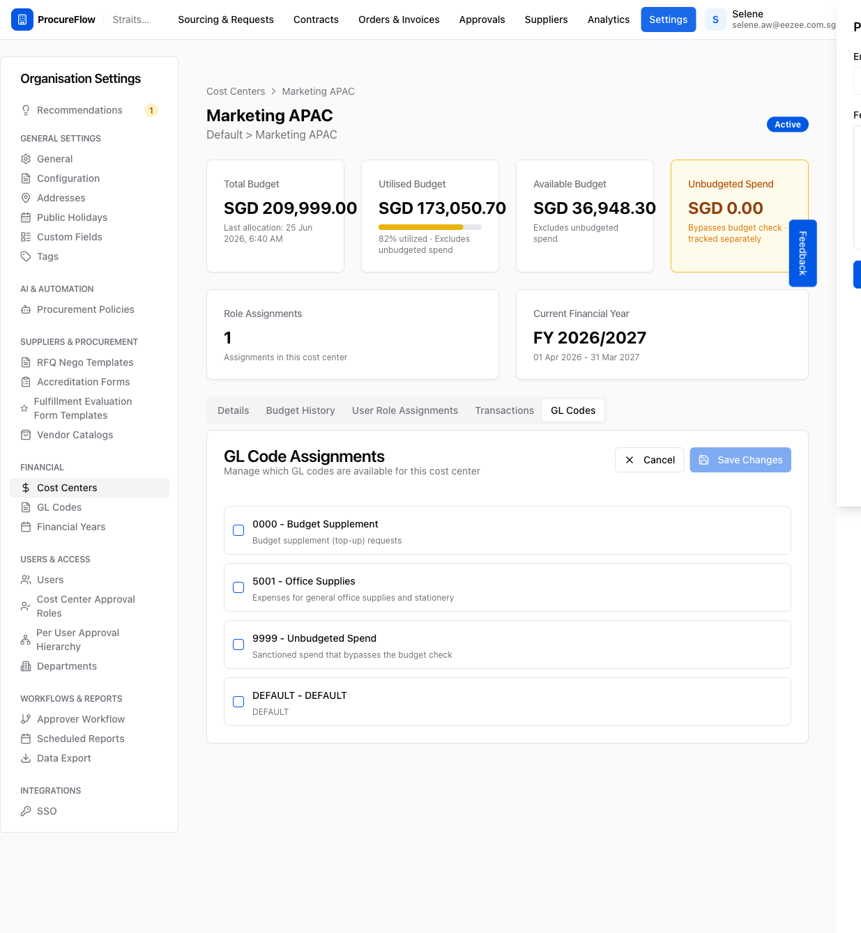Viewport: 861px width, 933px height.
Task: Click the Accreditation Forms clipboard icon
Action: 26,382
